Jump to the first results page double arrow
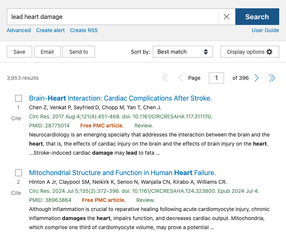The height and width of the screenshot is (242, 286). click(x=165, y=78)
